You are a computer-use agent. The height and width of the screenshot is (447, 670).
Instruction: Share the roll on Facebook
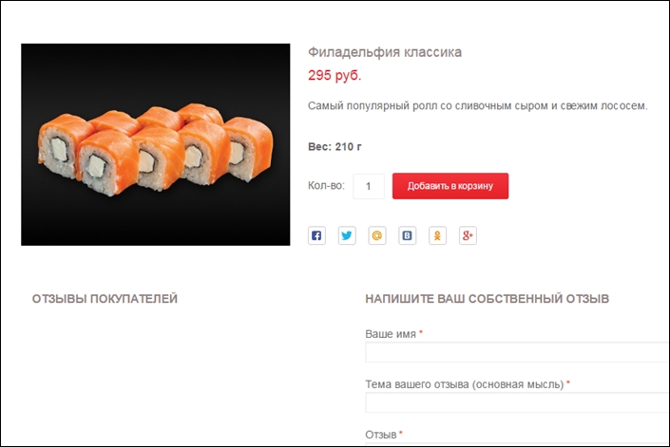pyautogui.click(x=316, y=235)
